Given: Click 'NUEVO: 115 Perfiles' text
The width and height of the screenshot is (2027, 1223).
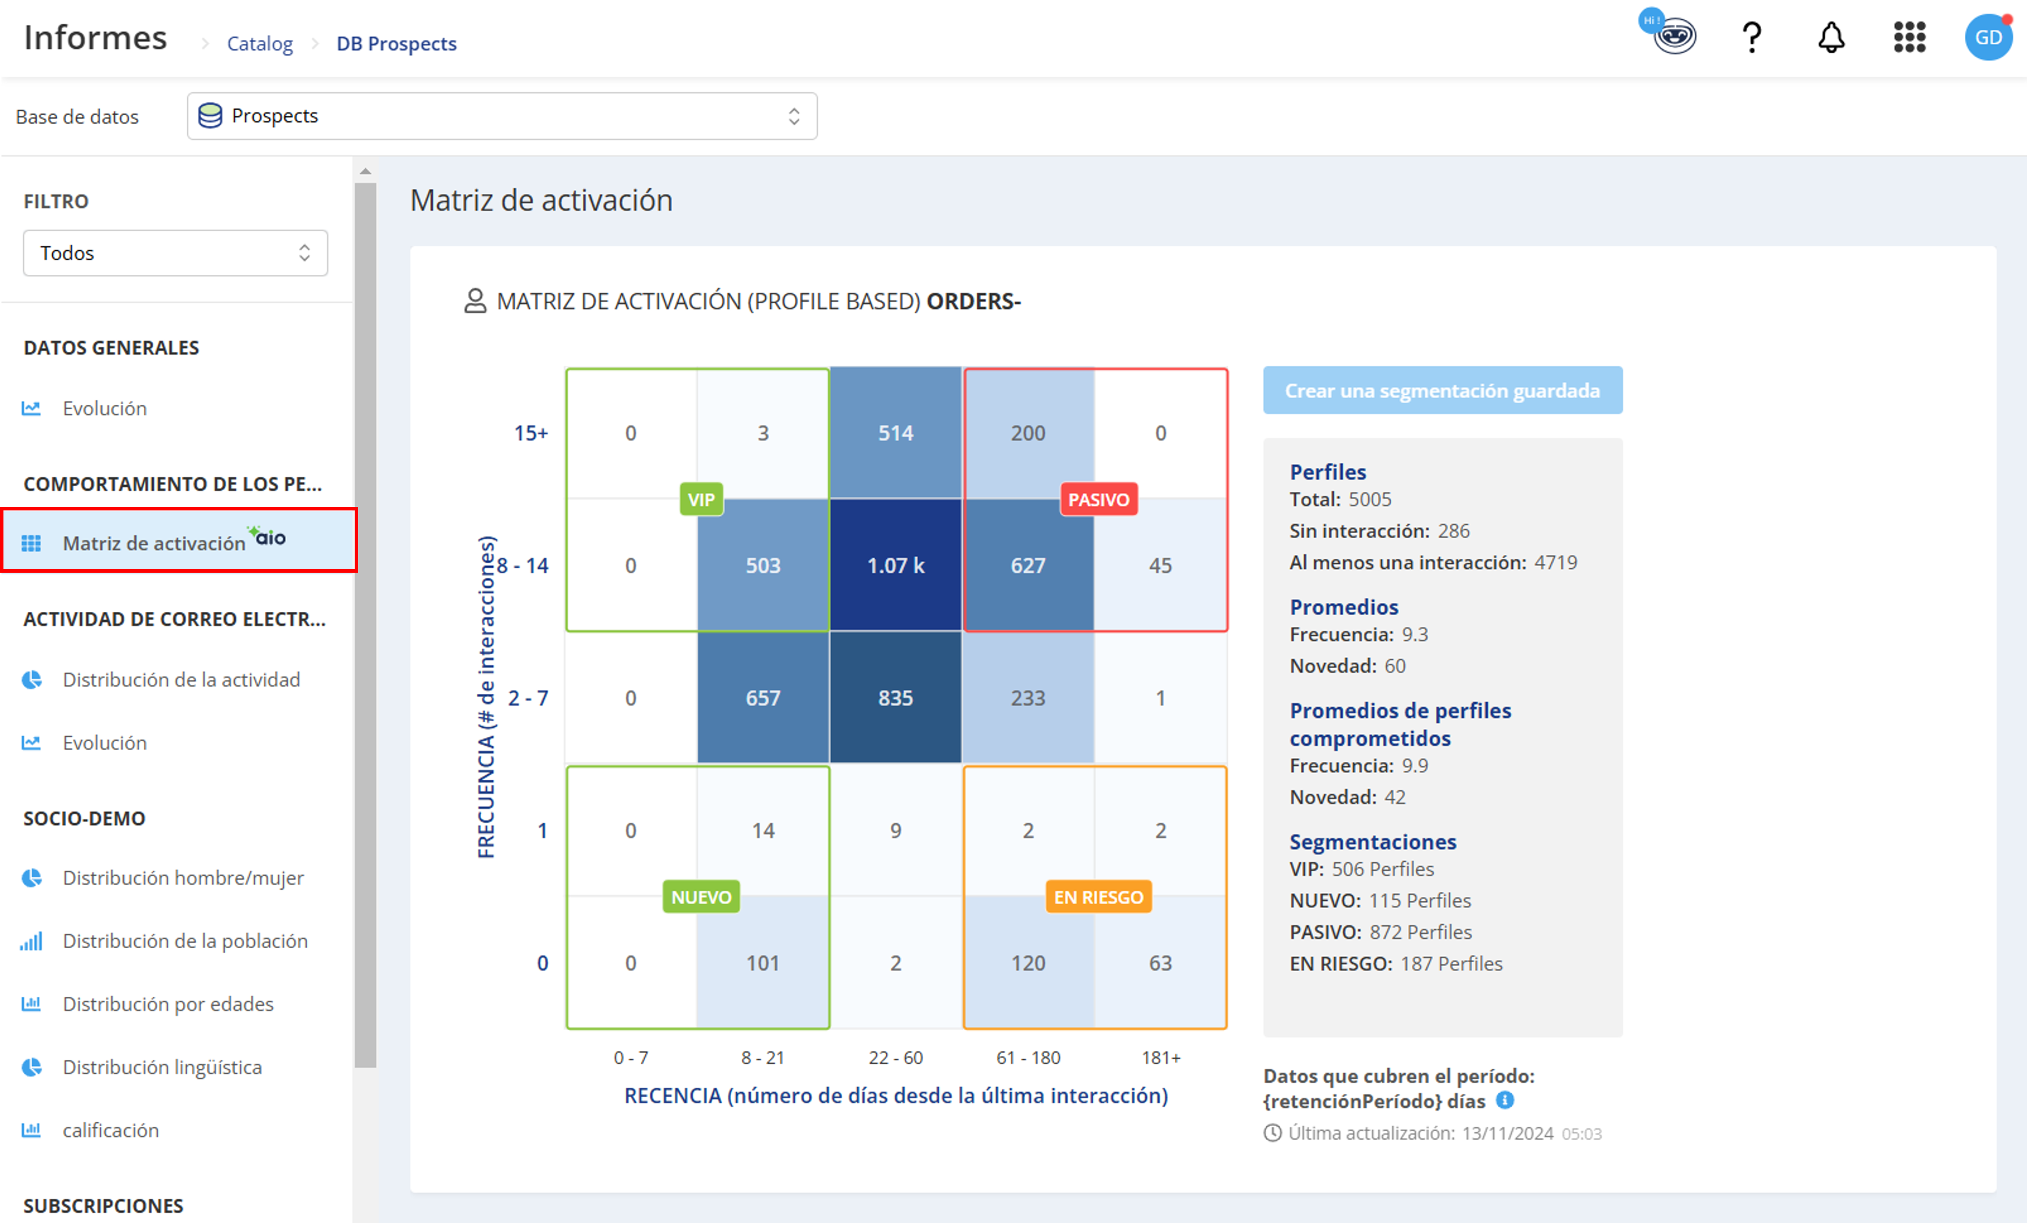Looking at the screenshot, I should click(x=1380, y=900).
